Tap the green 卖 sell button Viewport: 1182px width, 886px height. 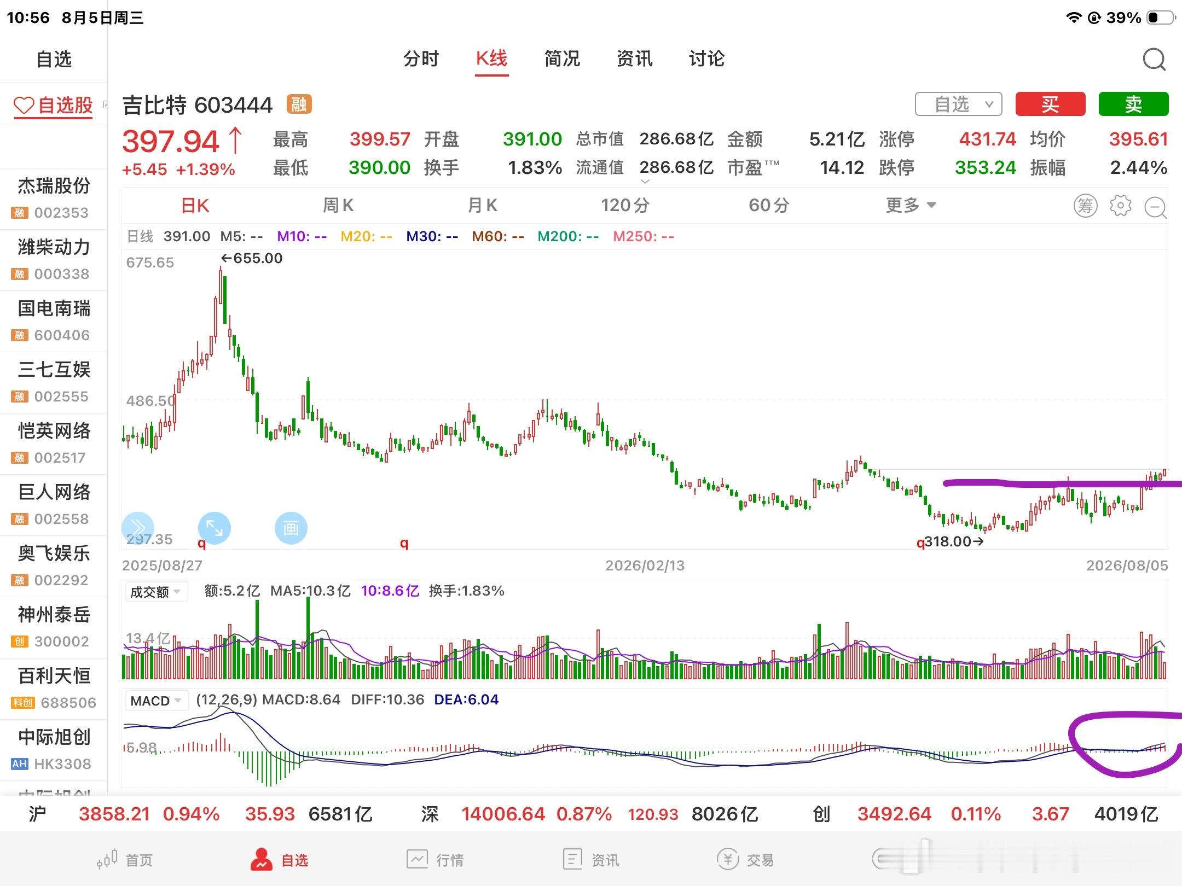[x=1133, y=104]
